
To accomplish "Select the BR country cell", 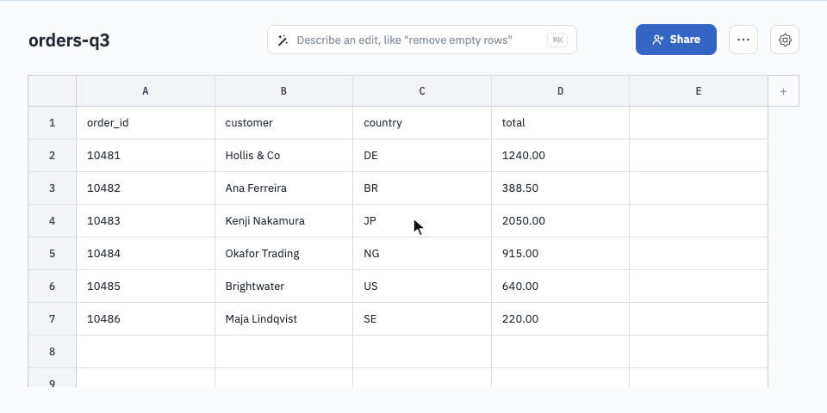I will [x=422, y=188].
